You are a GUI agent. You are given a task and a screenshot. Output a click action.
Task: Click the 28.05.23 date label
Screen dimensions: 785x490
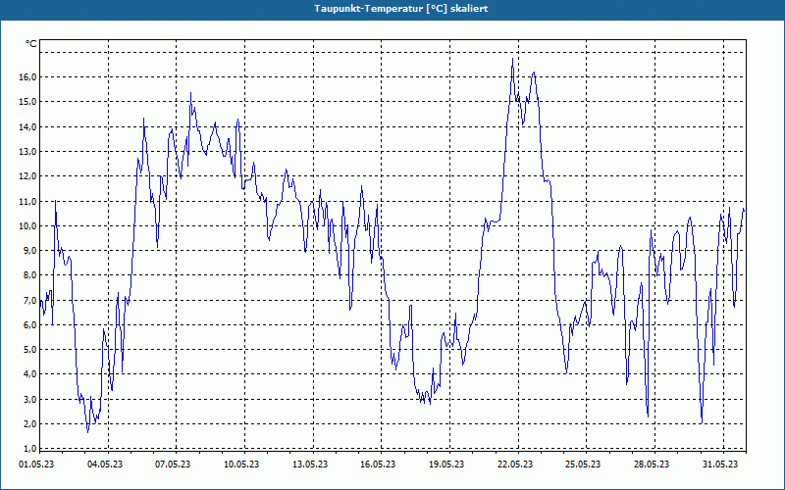[652, 465]
